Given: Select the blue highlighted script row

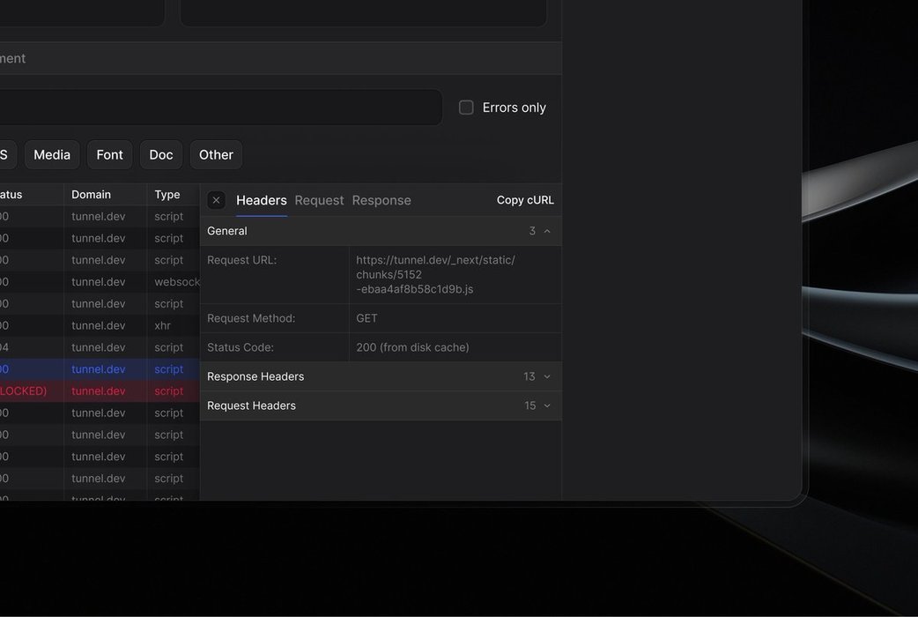Looking at the screenshot, I should pyautogui.click(x=100, y=369).
